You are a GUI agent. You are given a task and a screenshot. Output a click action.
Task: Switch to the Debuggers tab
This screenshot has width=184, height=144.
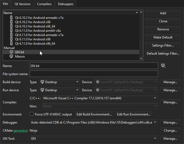coord(66,4)
